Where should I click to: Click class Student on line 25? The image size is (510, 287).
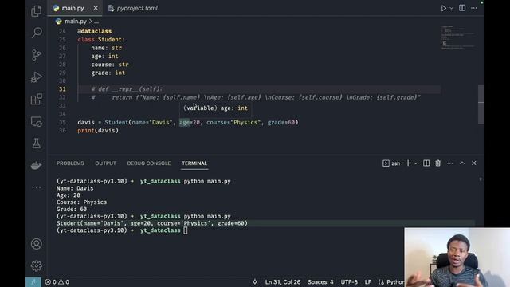point(101,40)
